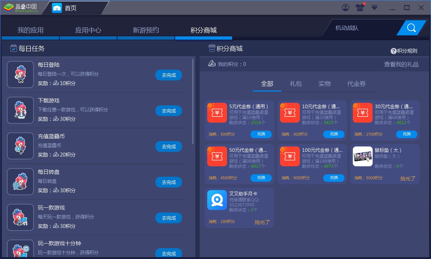
Task: Open the skin theme shirt icon
Action: coord(360,8)
